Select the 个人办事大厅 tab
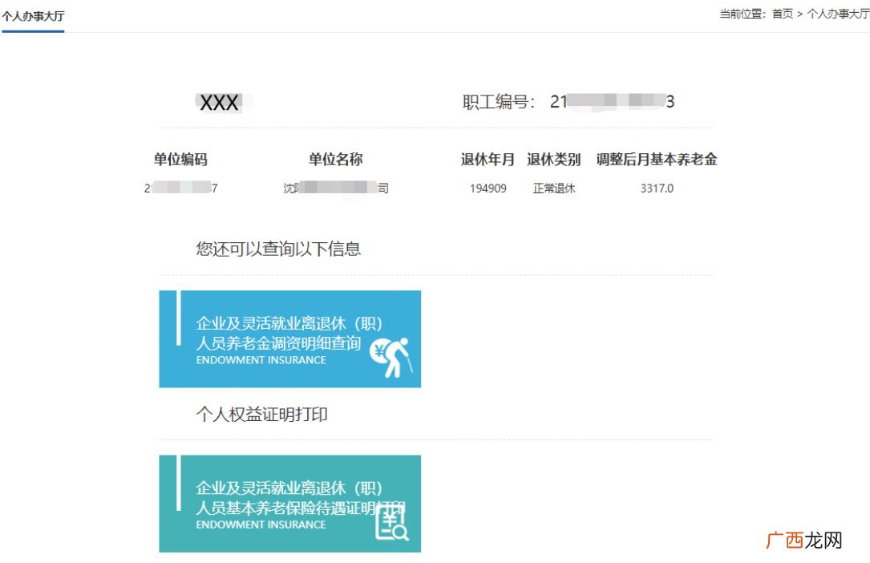 (33, 16)
